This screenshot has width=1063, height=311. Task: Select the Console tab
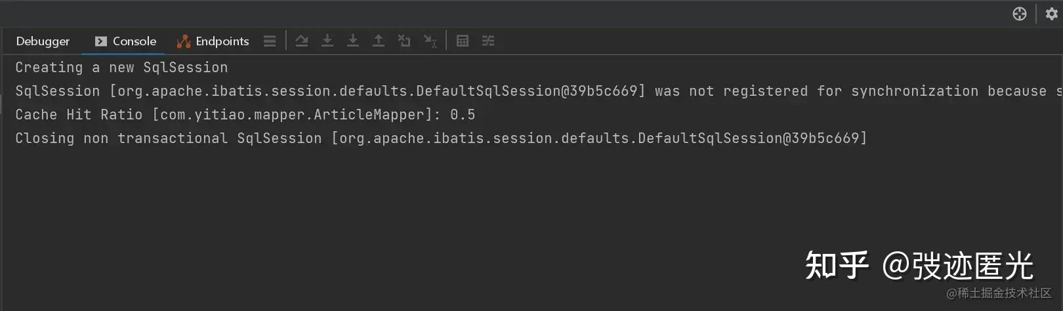(x=126, y=41)
